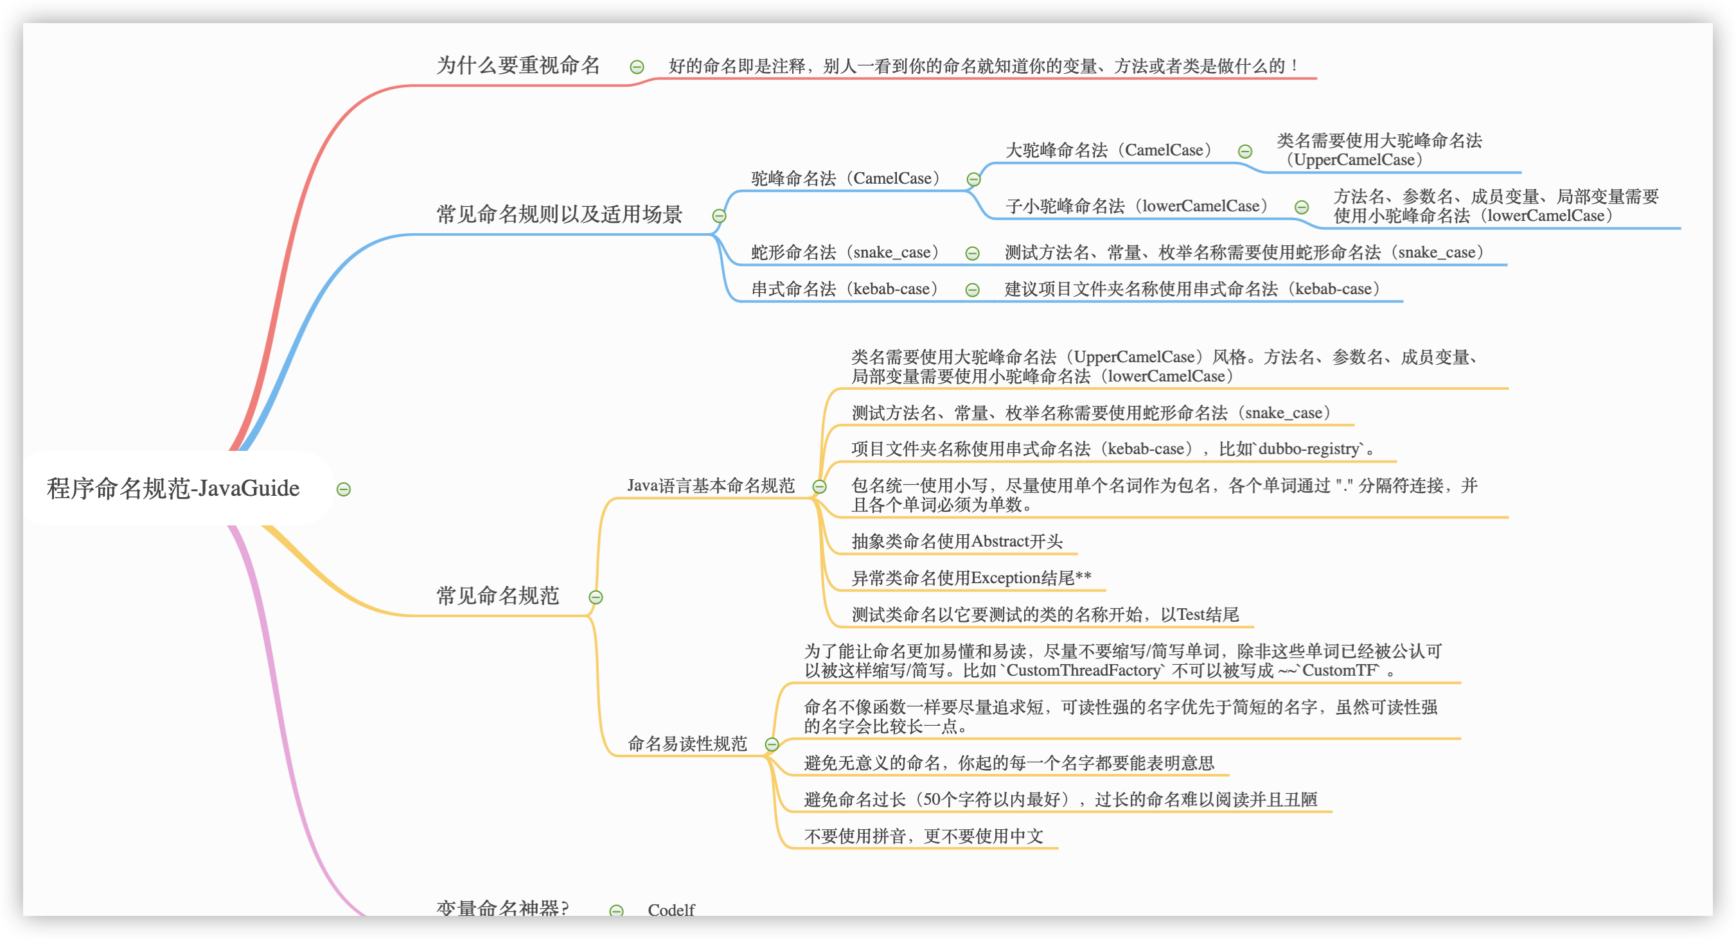This screenshot has width=1736, height=939.
Task: Select the 避免无意义的命名 node
Action: (1009, 763)
